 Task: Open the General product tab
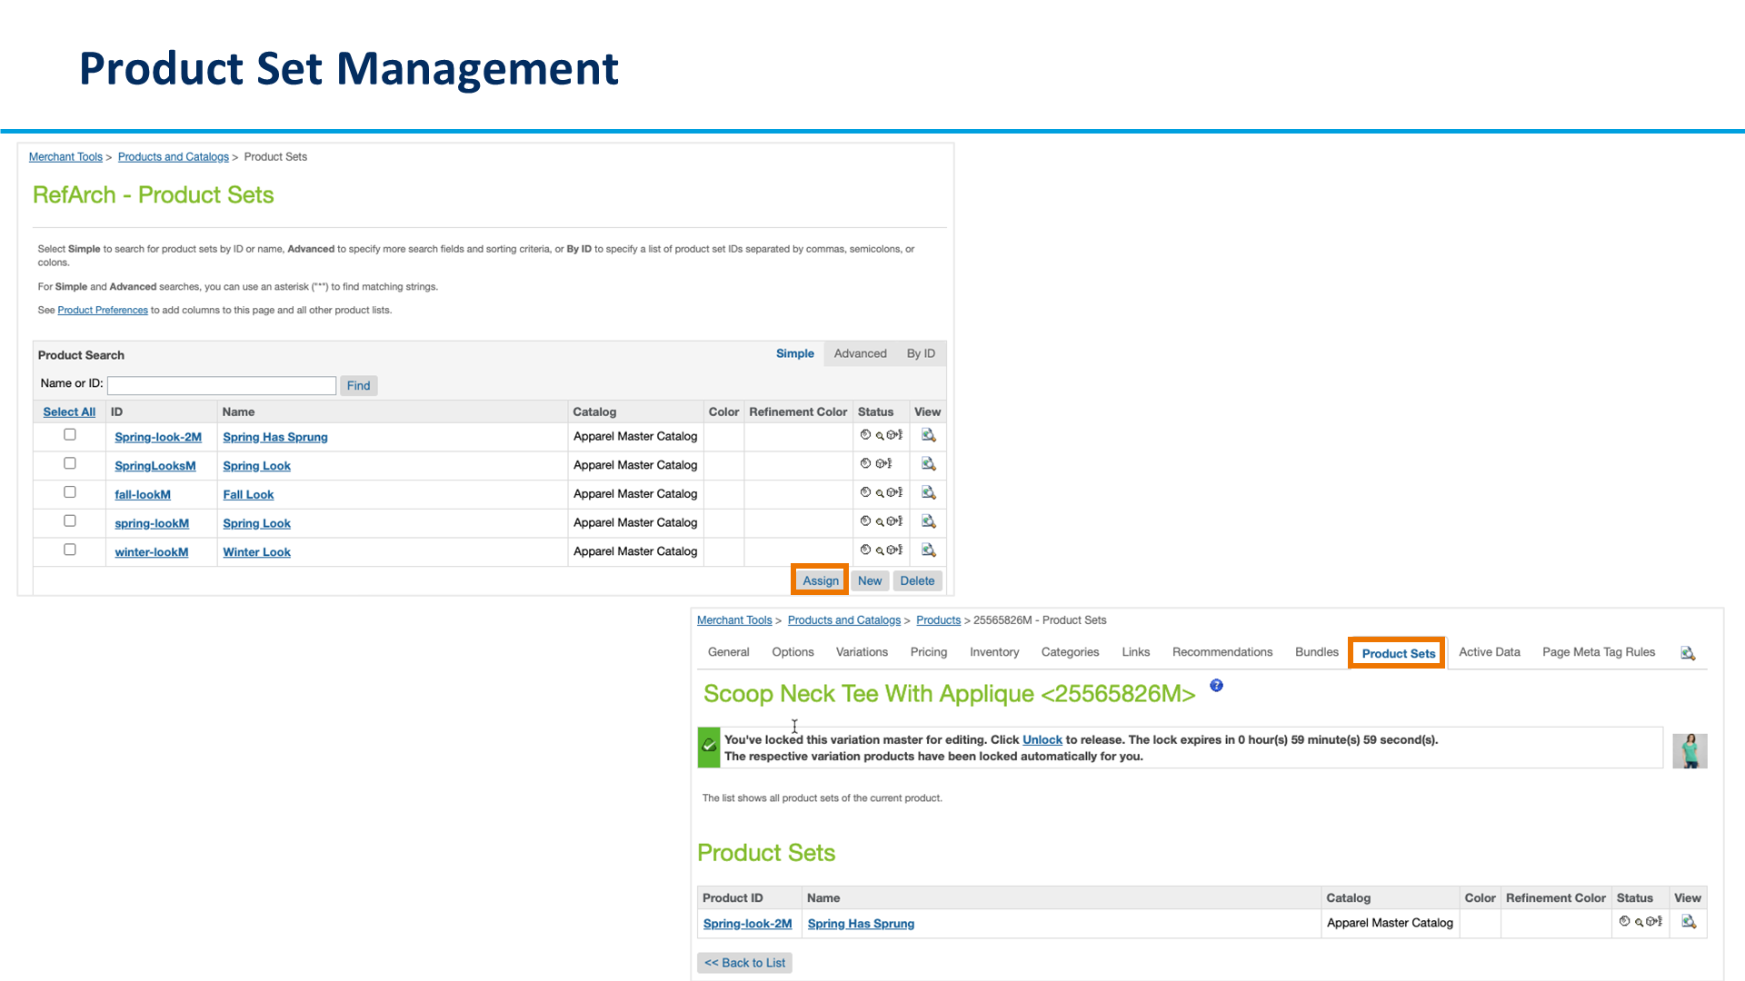[x=728, y=652]
